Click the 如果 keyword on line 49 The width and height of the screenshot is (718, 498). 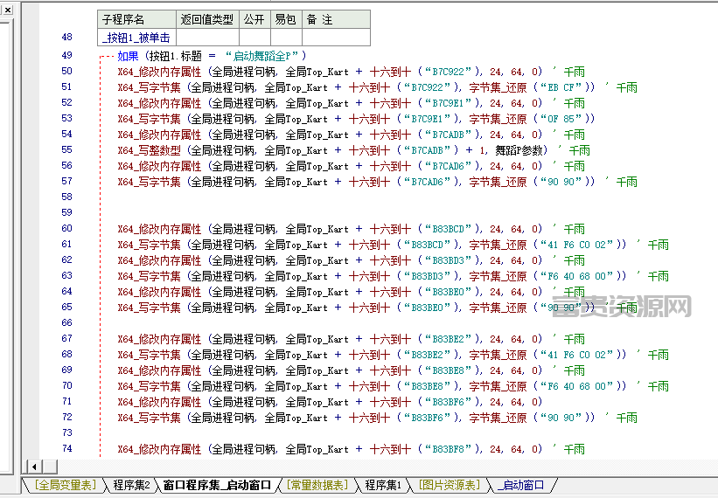[x=128, y=56]
